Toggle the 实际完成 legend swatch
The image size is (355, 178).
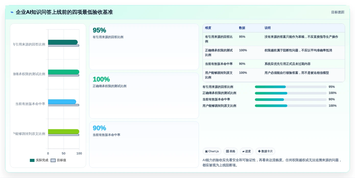click(32, 160)
